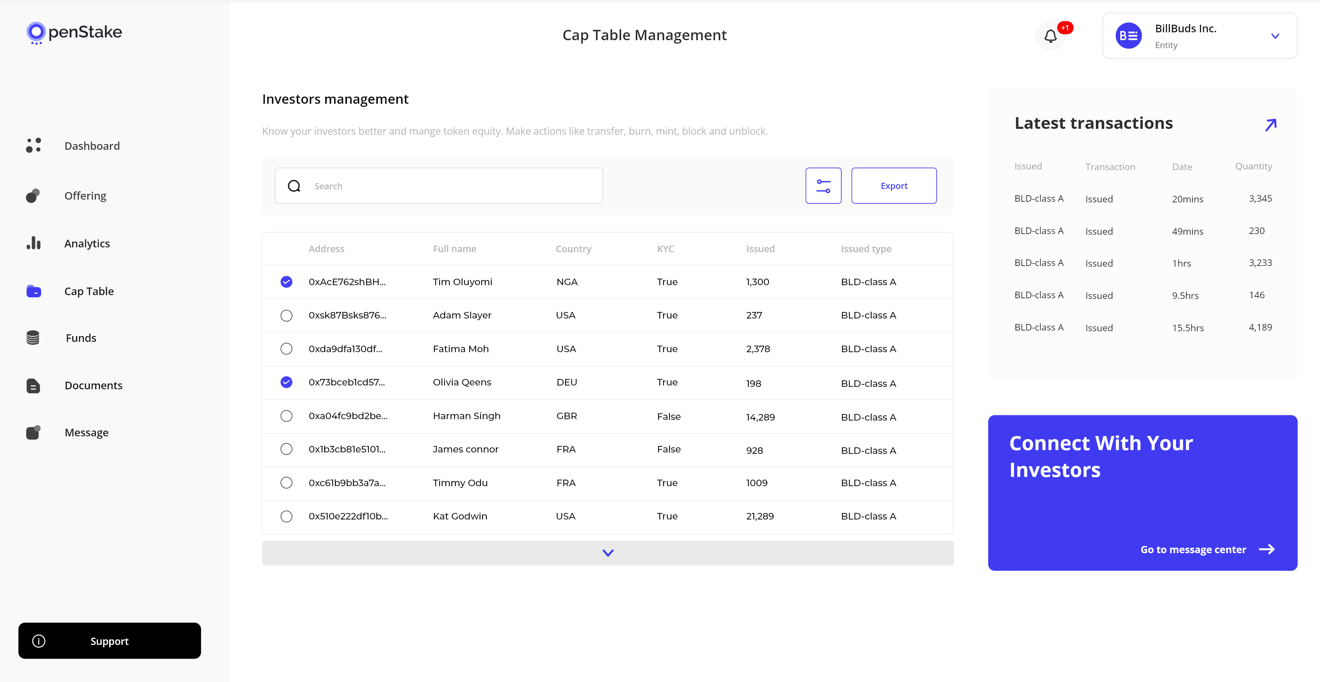Select the Harman Singh row checkbox

(x=286, y=416)
